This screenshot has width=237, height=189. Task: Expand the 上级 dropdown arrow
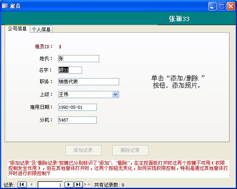116,94
